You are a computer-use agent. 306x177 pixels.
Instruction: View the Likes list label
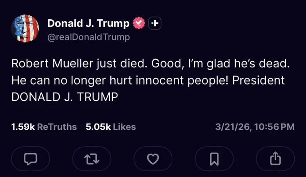pyautogui.click(x=124, y=127)
